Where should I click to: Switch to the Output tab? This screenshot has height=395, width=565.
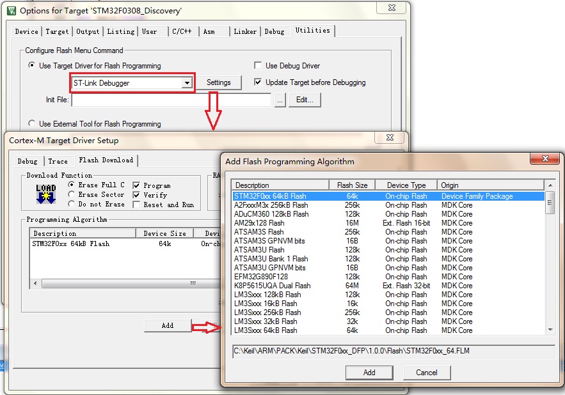point(88,32)
